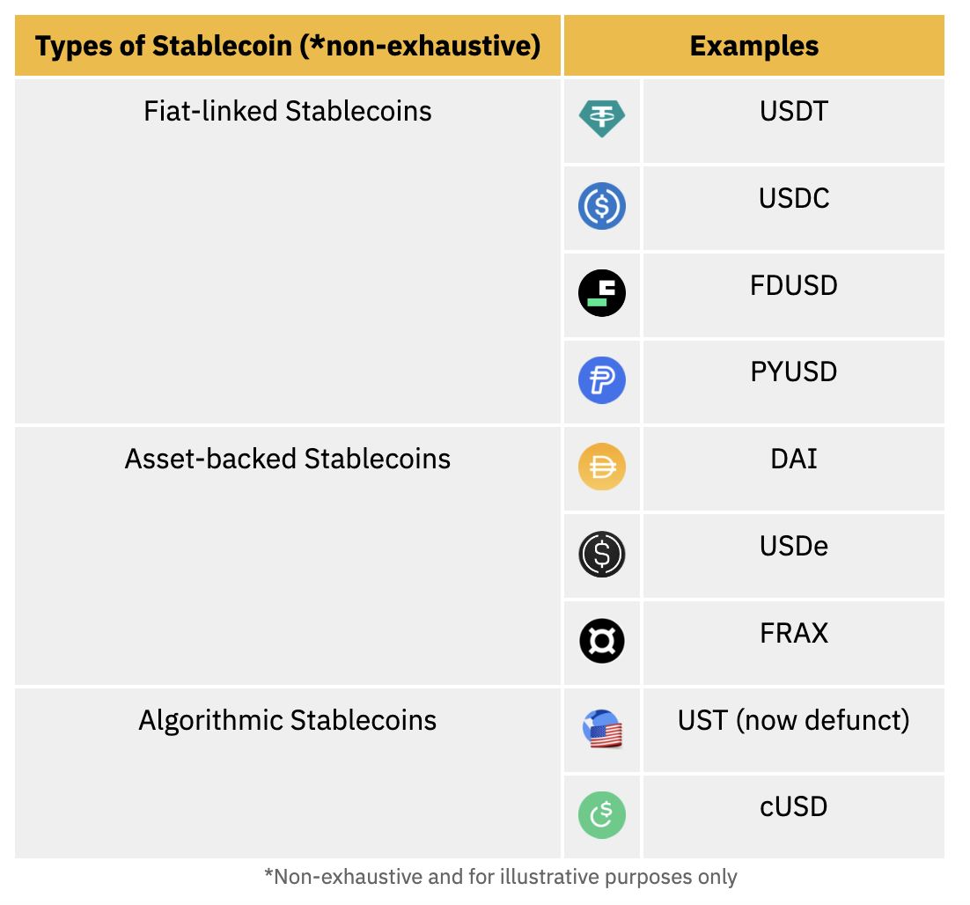Select the DAI example label
Screen dimensions: 970x905
(x=794, y=459)
